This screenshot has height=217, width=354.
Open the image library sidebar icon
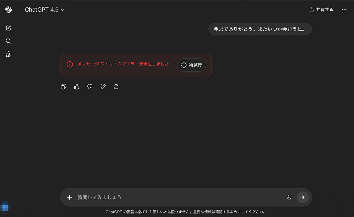tap(8, 54)
